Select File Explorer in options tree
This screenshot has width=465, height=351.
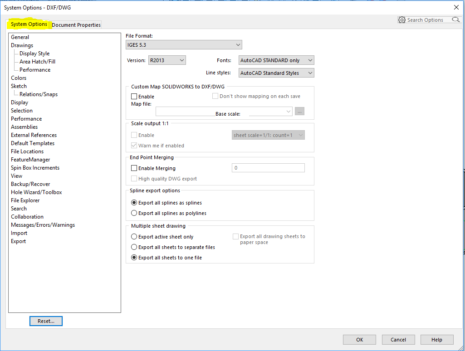(25, 200)
